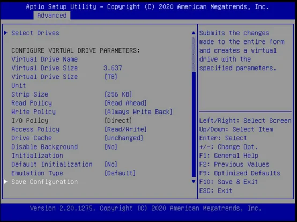Image resolution: width=297 pixels, height=222 pixels.
Task: Click the Write Policy label
Action: click(x=34, y=112)
